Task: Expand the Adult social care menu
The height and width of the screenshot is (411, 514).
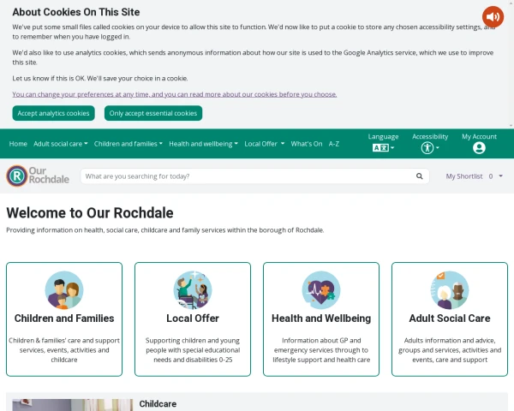Action: coord(61,144)
